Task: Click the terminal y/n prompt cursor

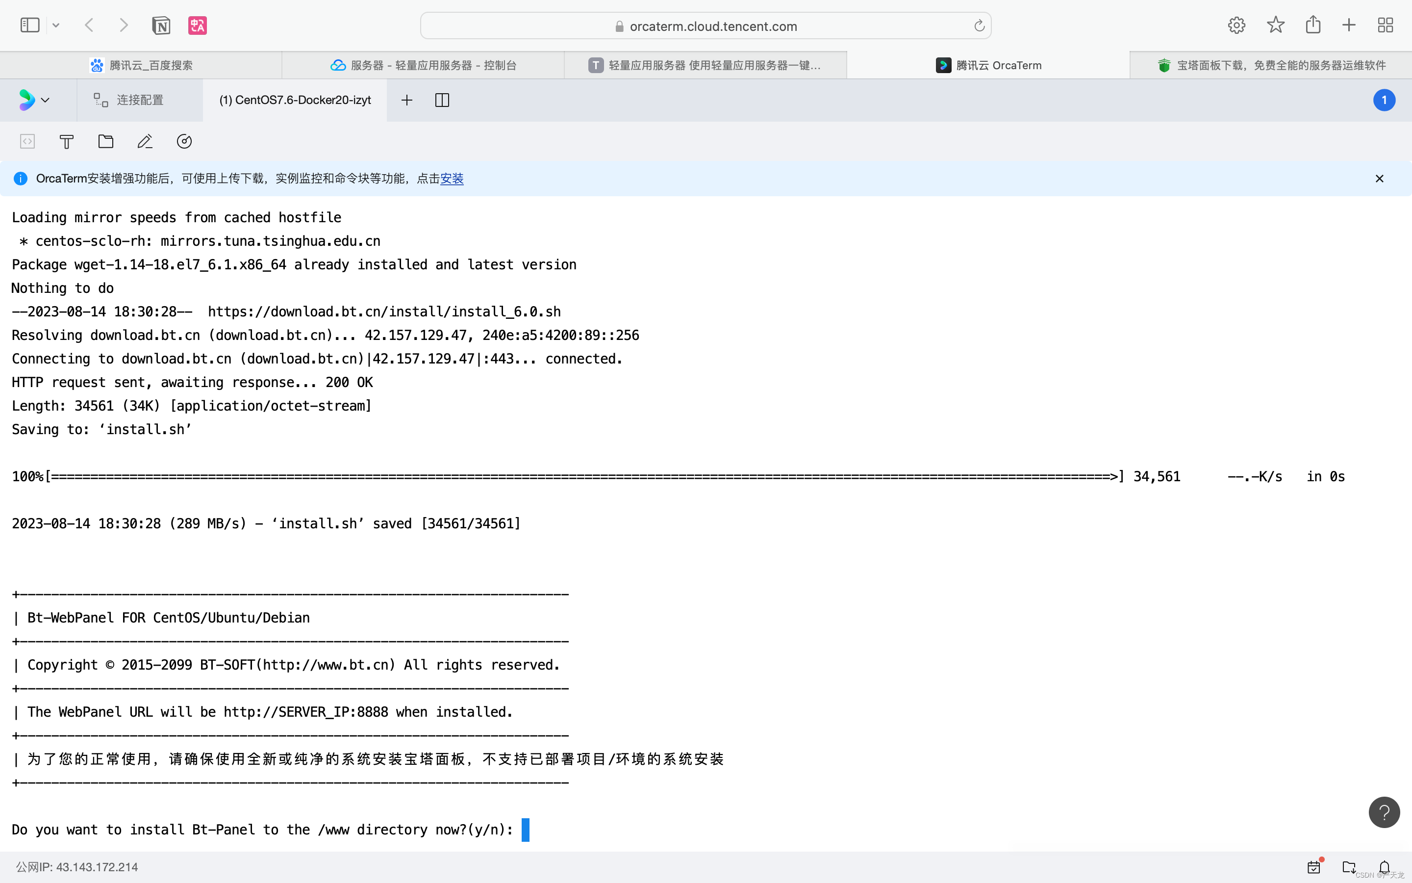Action: 525,829
